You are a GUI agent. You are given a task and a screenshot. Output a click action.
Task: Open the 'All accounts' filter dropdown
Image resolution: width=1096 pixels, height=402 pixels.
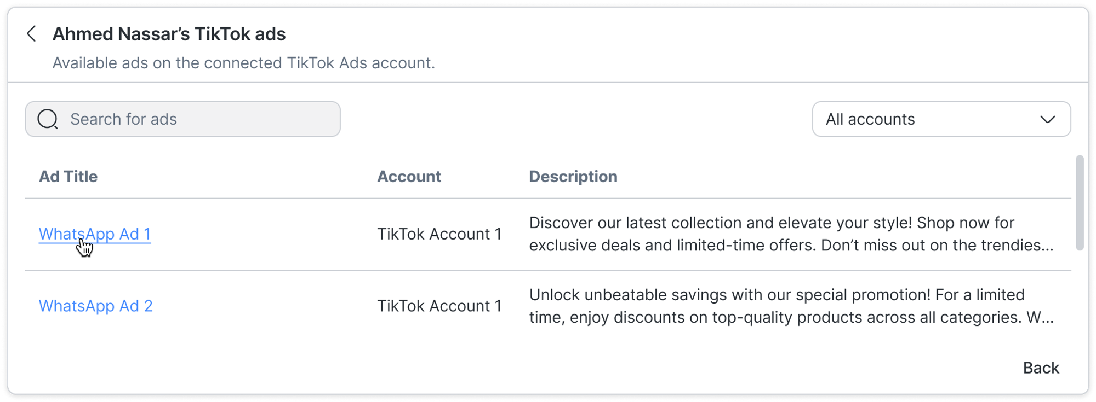point(932,119)
